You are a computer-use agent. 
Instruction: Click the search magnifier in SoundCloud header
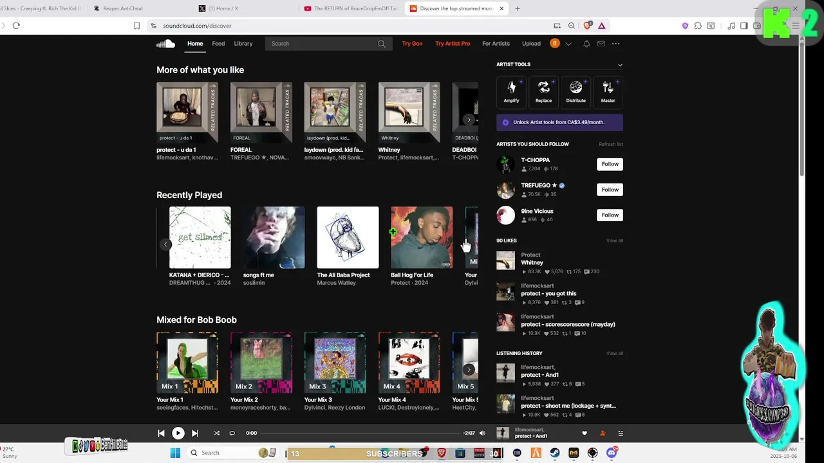382,44
